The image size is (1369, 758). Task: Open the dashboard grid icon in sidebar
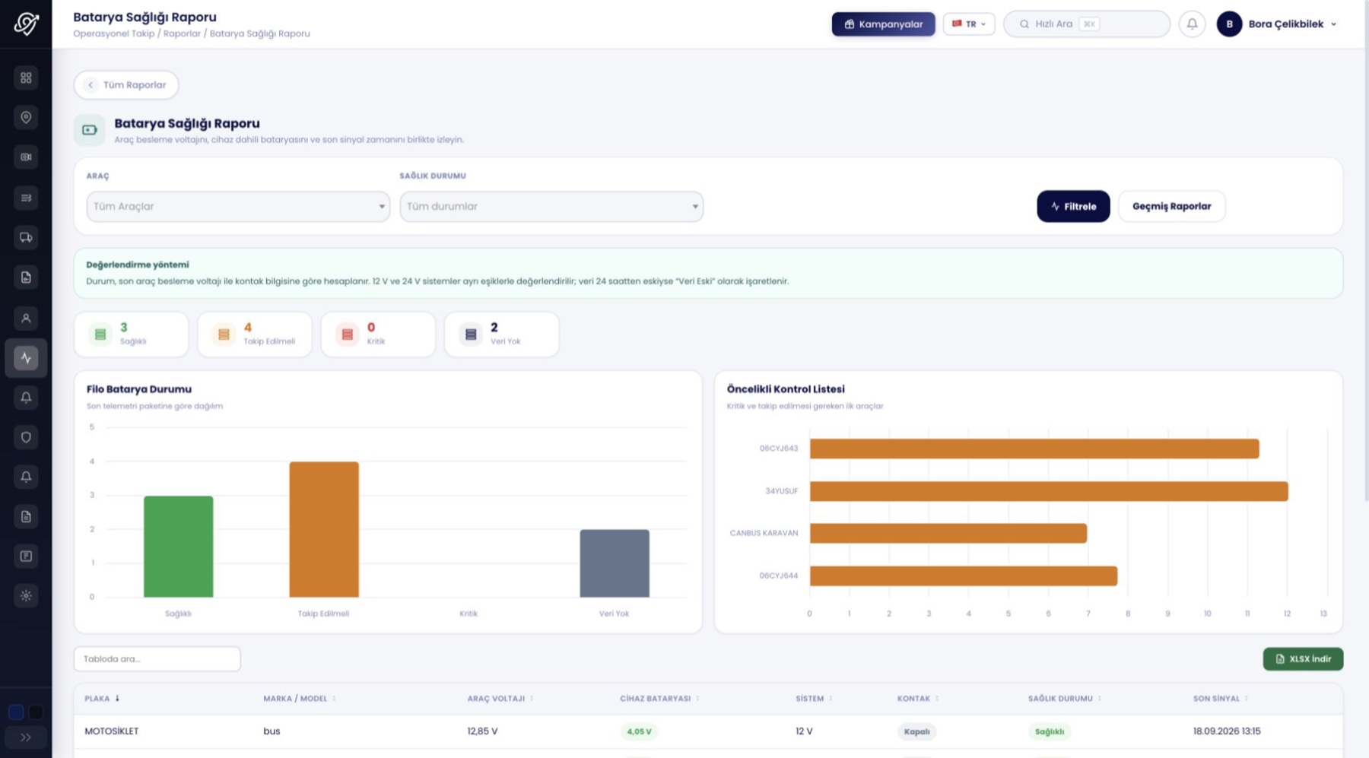(x=26, y=78)
